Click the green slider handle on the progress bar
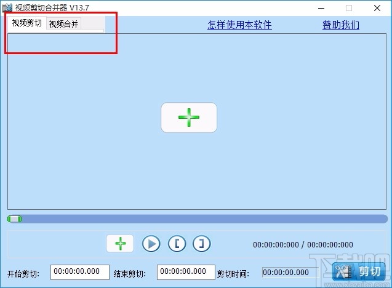This screenshot has height=288, width=392. coord(15,219)
